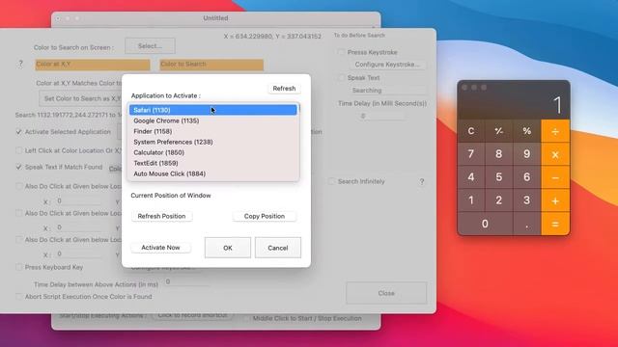The width and height of the screenshot is (618, 347).
Task: Click Calculator divide key
Action: click(x=555, y=131)
